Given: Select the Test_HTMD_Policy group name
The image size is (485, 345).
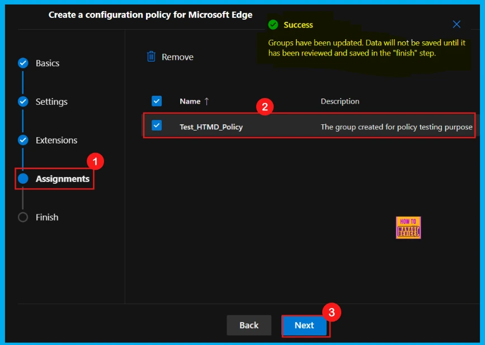Looking at the screenshot, I should (x=211, y=127).
